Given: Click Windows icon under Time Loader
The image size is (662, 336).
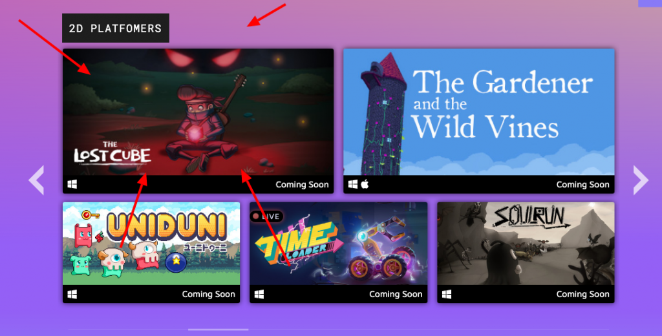Looking at the screenshot, I should (x=259, y=294).
